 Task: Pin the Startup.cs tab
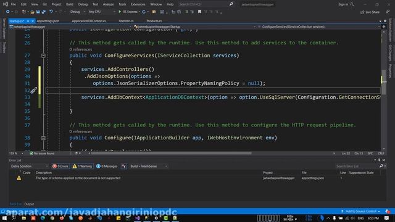tap(28, 21)
